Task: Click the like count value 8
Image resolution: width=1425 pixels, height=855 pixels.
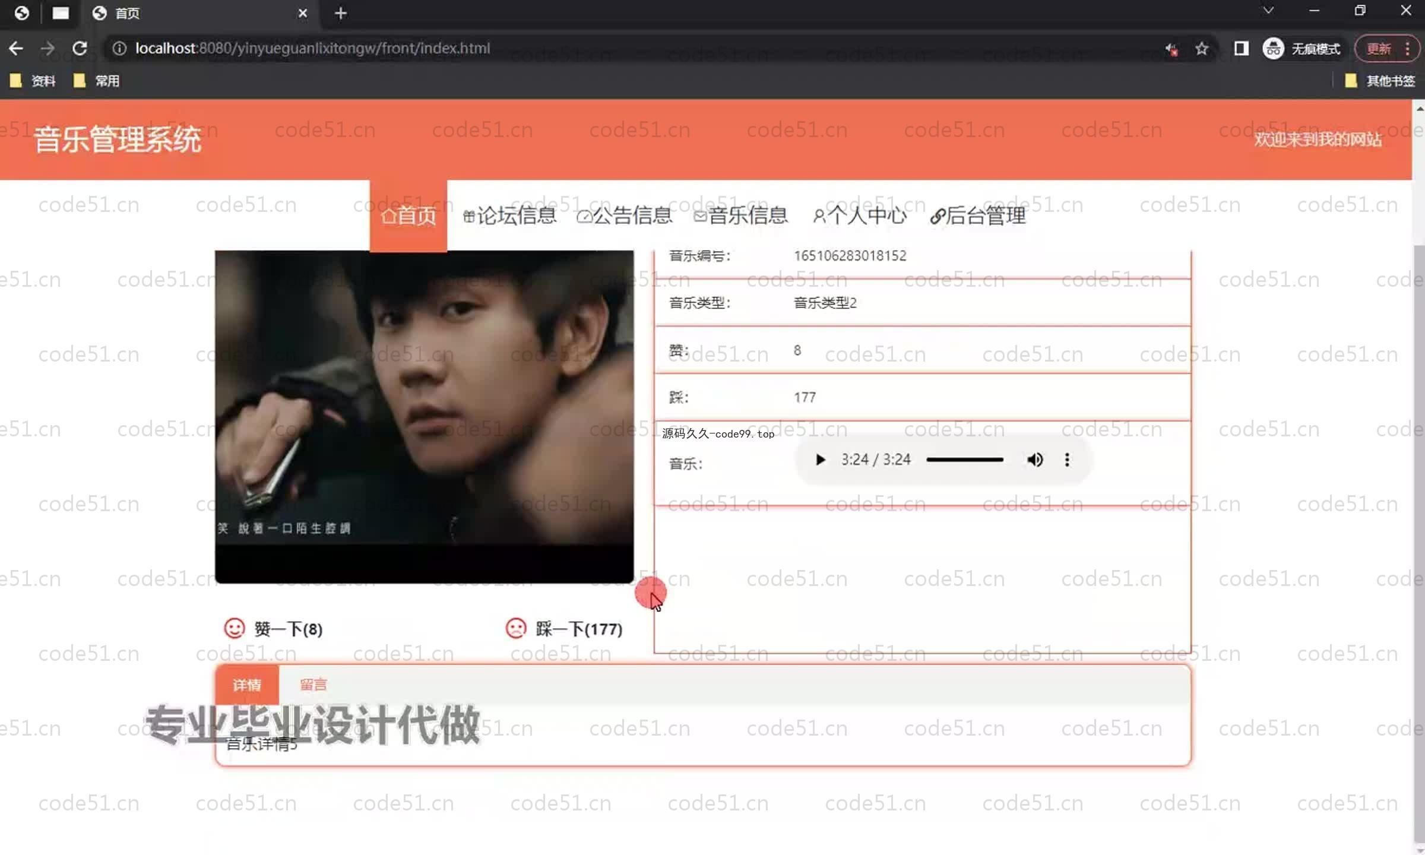Action: pos(797,350)
